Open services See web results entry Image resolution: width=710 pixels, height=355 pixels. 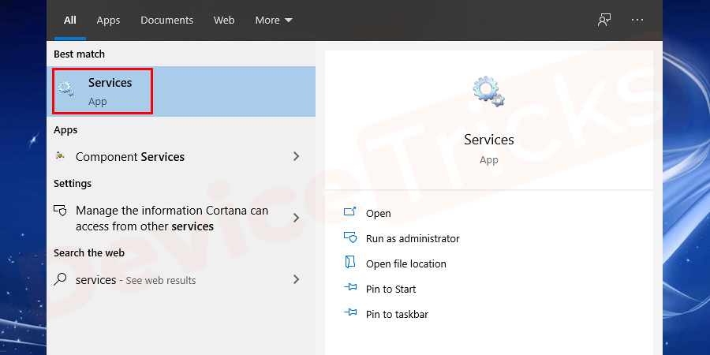[181, 280]
